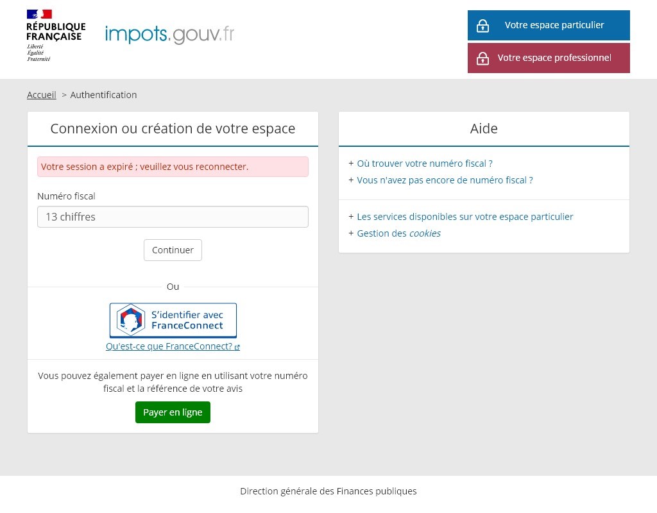Click the session expired alert message
657x513 pixels.
tap(173, 167)
